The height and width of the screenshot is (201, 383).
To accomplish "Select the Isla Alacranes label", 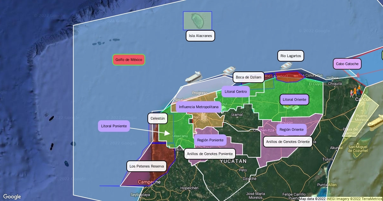I will [200, 36].
